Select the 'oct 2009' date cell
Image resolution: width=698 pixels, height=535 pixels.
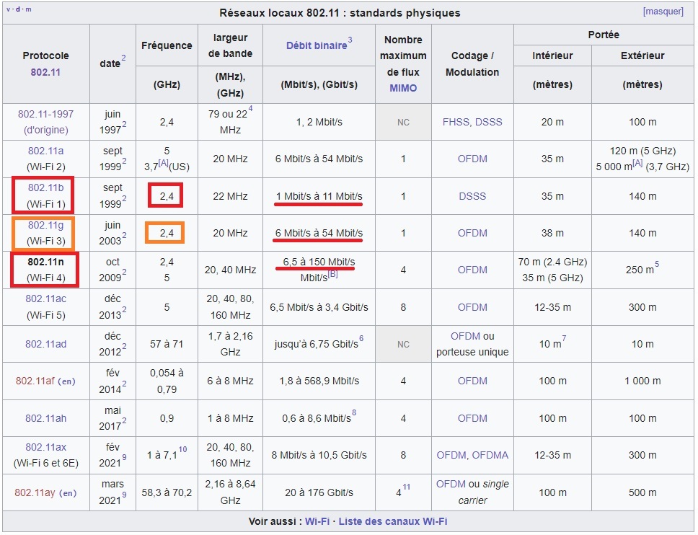tap(112, 270)
